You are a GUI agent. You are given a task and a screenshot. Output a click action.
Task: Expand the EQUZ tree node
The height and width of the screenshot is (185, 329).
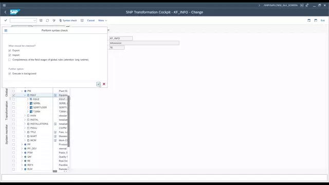click(x=27, y=99)
